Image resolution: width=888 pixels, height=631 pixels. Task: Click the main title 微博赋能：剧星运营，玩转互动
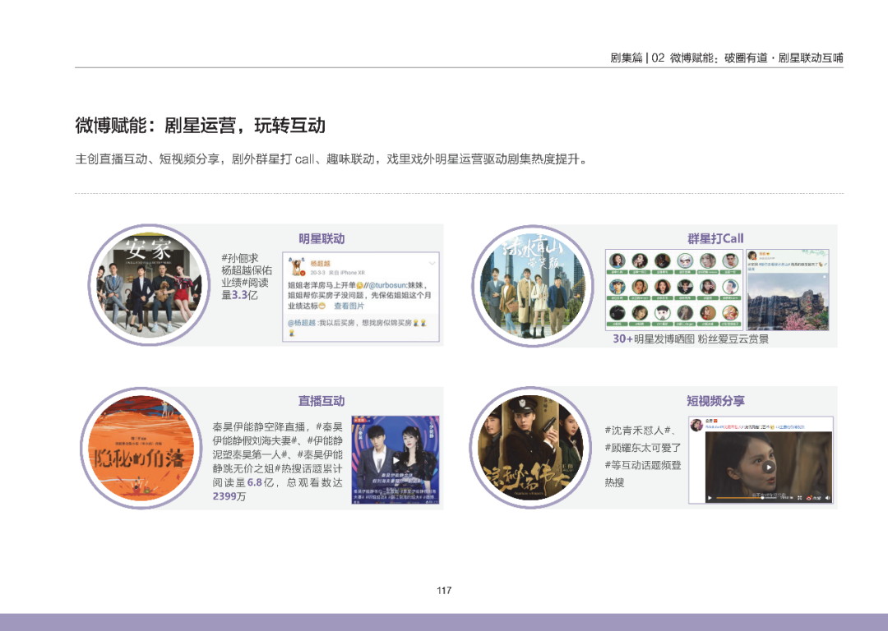tap(201, 125)
